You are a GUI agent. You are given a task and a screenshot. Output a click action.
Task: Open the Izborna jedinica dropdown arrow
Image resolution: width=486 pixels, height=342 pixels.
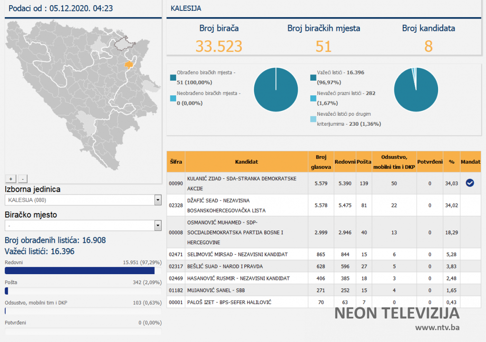[158, 200]
